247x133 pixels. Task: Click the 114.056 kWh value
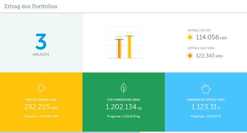click(x=211, y=37)
